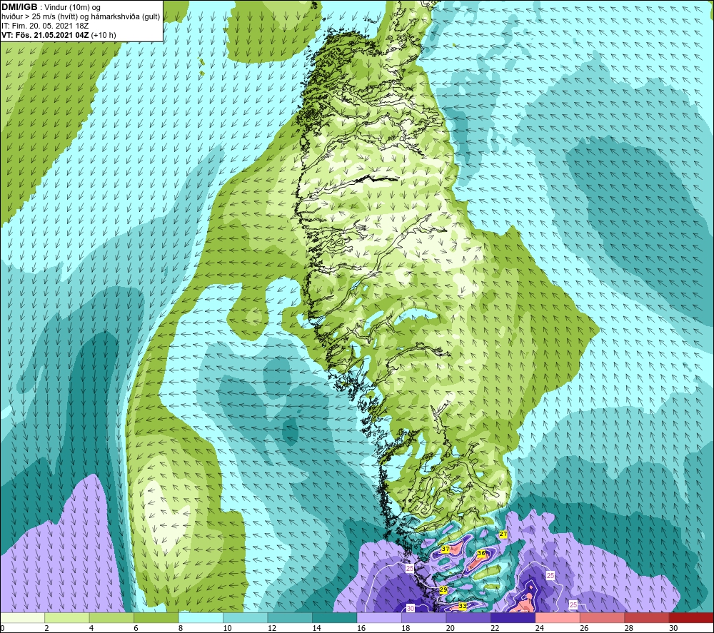714x633 pixels.
Task: Pick the 12–14 m/s teal legend swatch
Action: pyautogui.click(x=290, y=617)
